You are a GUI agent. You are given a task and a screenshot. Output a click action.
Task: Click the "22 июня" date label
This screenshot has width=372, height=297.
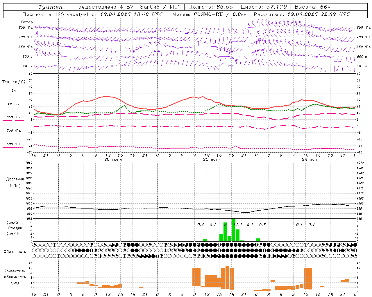pos(311,160)
